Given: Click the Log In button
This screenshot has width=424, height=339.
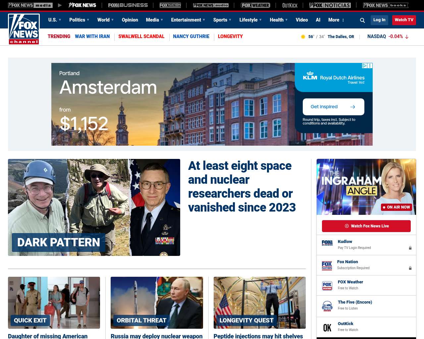Looking at the screenshot, I should tap(379, 20).
